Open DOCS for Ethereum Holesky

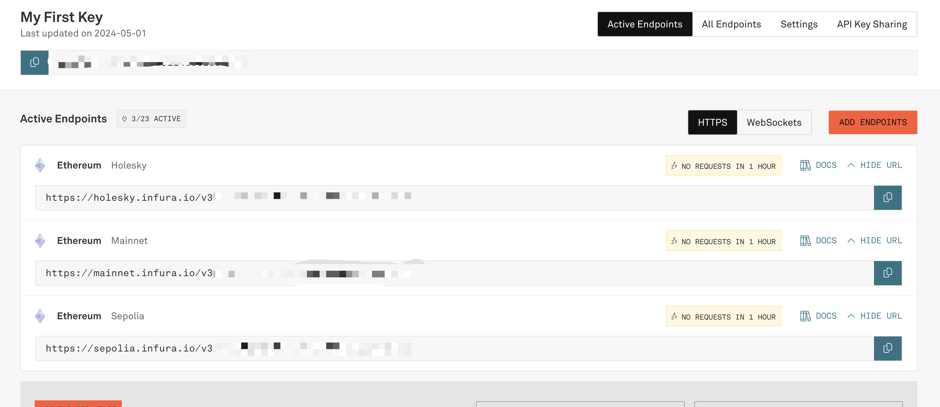818,164
